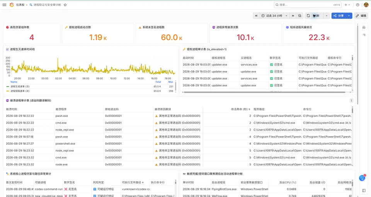Viewport: 371px width, 197px height.
Task: Open the 过去 24 小时 time range picker
Action: 274,16
